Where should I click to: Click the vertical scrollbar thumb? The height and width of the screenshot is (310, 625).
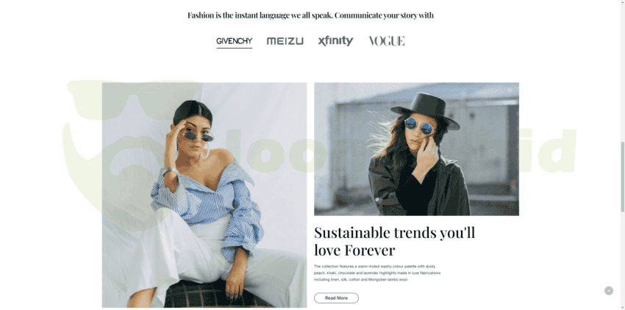pyautogui.click(x=622, y=176)
